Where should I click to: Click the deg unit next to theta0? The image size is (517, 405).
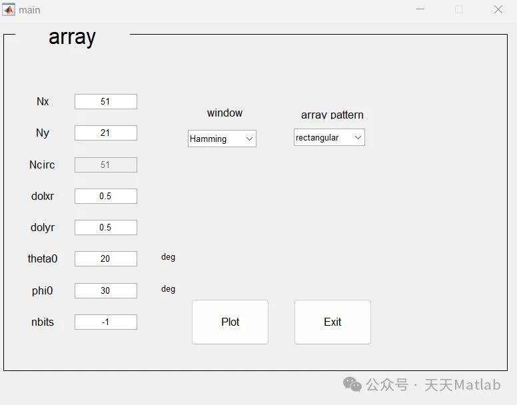coord(168,257)
